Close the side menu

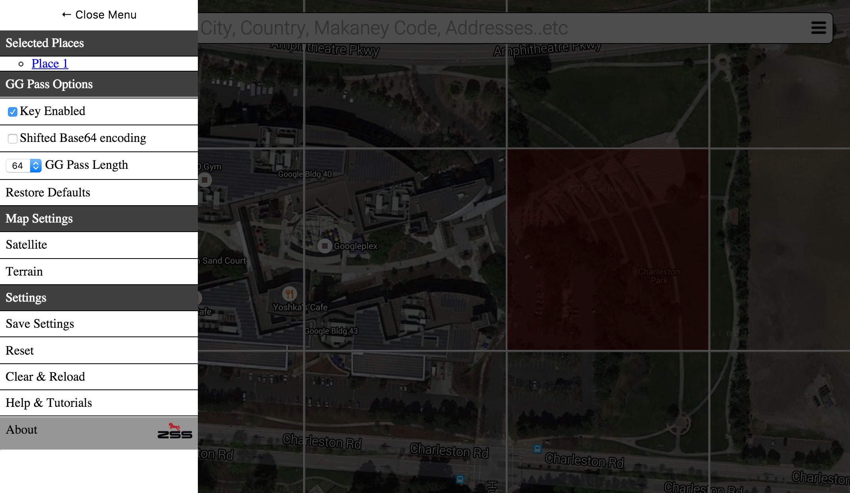99,15
